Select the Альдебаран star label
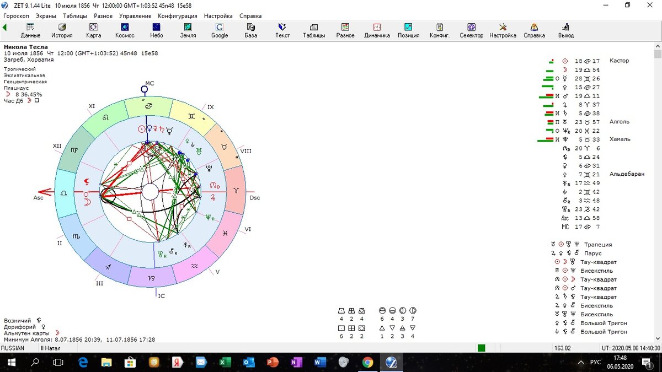 pyautogui.click(x=627, y=174)
